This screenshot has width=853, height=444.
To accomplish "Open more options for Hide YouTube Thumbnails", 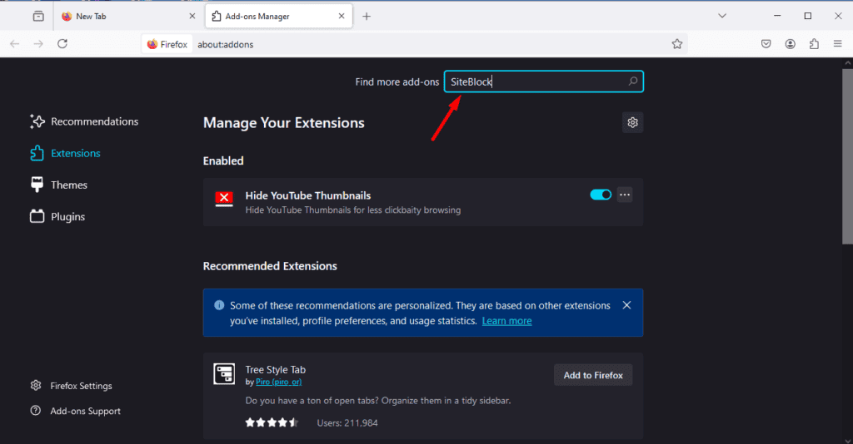I will (625, 195).
